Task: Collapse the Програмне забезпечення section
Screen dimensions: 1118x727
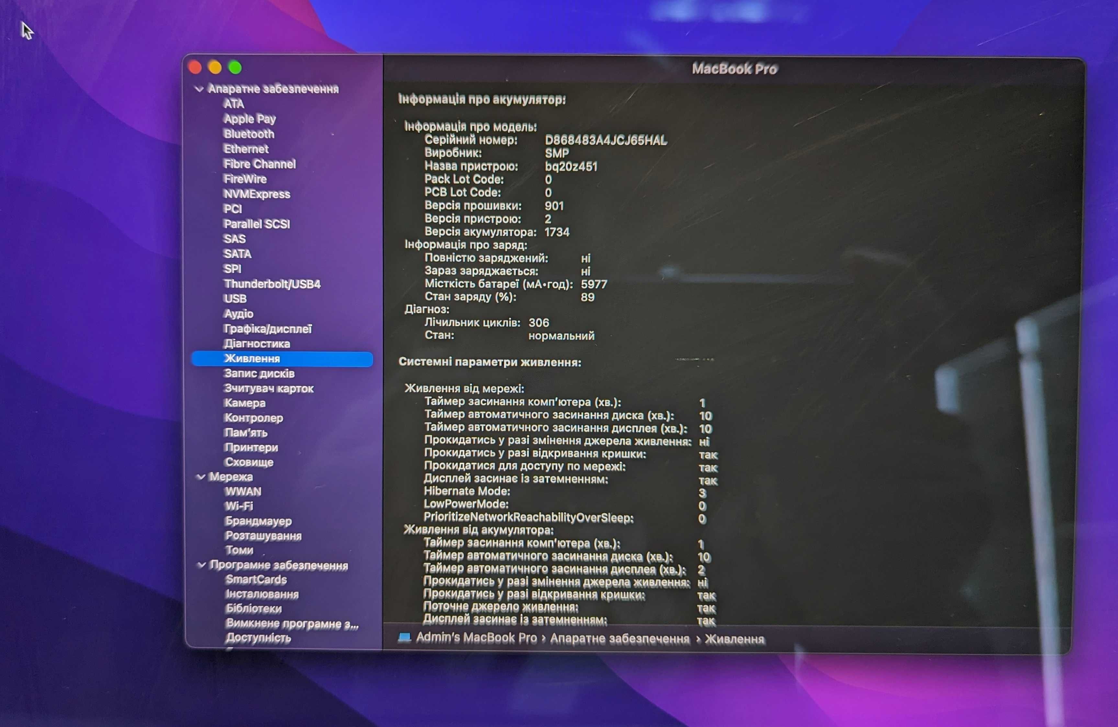Action: (x=201, y=565)
